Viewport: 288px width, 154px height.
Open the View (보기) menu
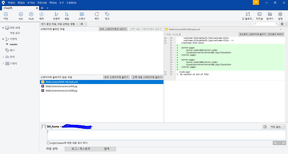(31, 3)
